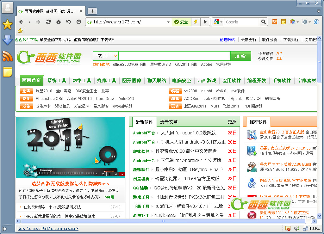Open the yellow Notes sidebar panel
This screenshot has width=324, height=234.
(x=7, y=72)
